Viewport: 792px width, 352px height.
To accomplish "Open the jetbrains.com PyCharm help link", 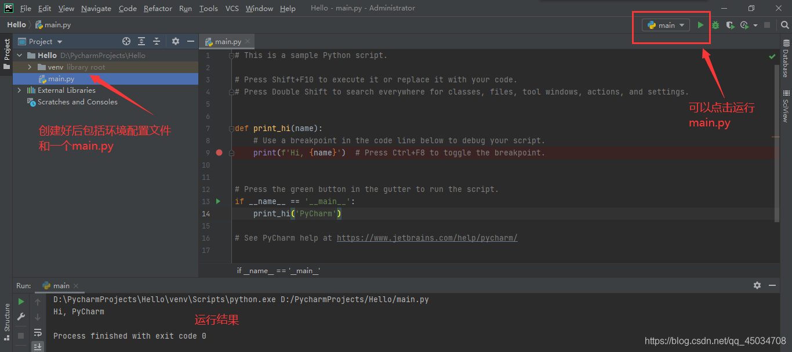I will [427, 238].
